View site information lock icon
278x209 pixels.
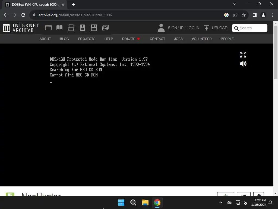(34, 15)
